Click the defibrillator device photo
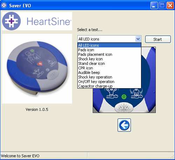This screenshot has width=175, height=160. click(37, 69)
